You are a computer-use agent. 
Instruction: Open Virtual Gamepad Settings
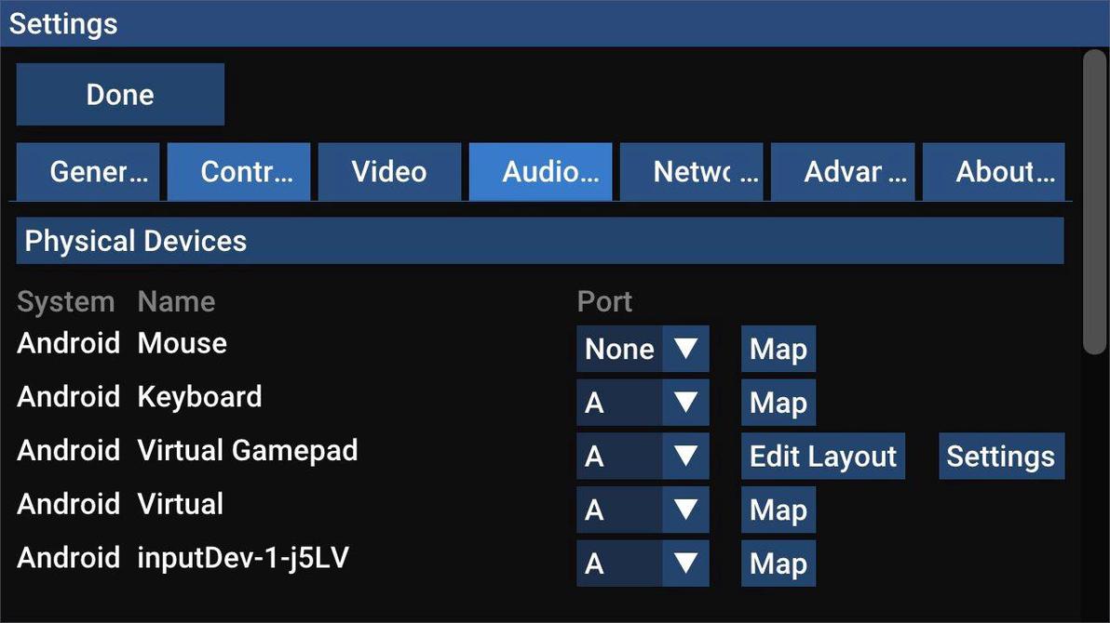pos(1001,456)
